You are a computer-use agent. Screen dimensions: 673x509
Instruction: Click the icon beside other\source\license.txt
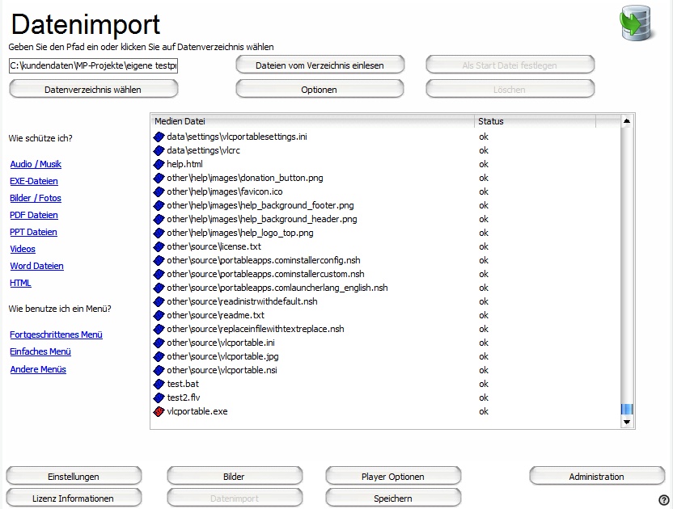pyautogui.click(x=159, y=246)
